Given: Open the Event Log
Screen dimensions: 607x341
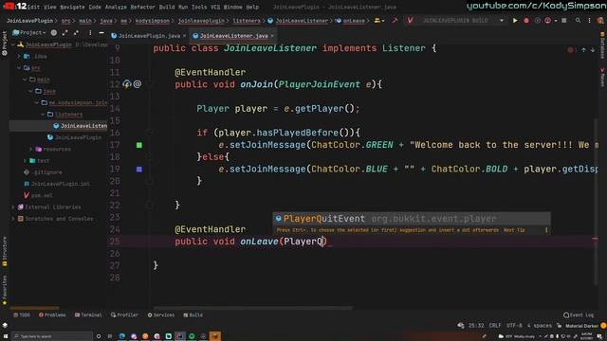Looking at the screenshot, I should tap(579, 315).
